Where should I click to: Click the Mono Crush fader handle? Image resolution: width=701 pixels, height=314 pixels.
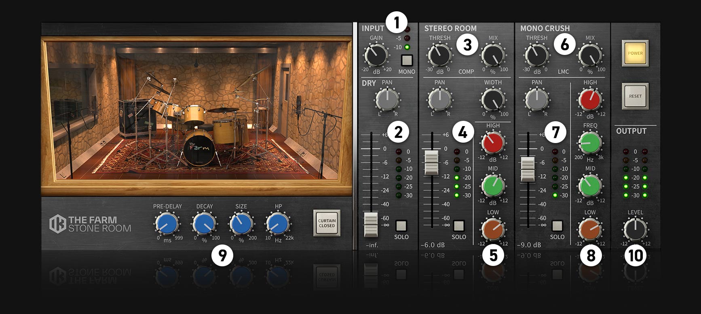pyautogui.click(x=528, y=169)
